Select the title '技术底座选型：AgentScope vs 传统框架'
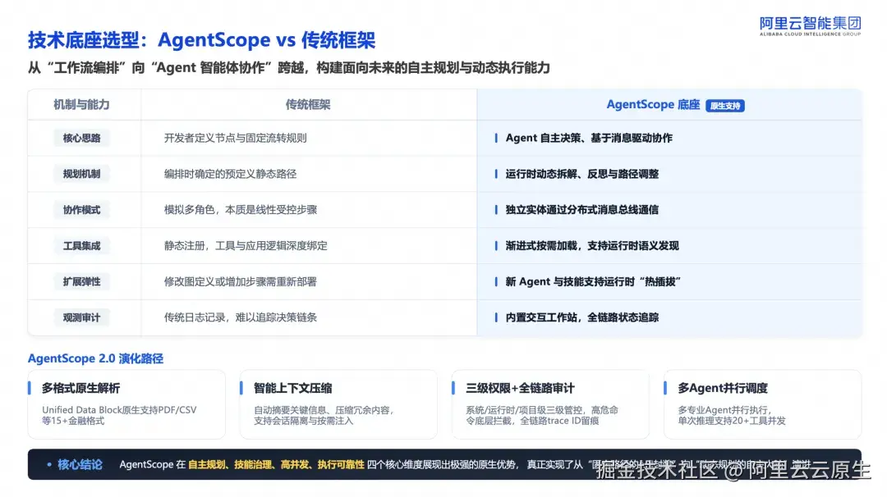 [x=201, y=40]
